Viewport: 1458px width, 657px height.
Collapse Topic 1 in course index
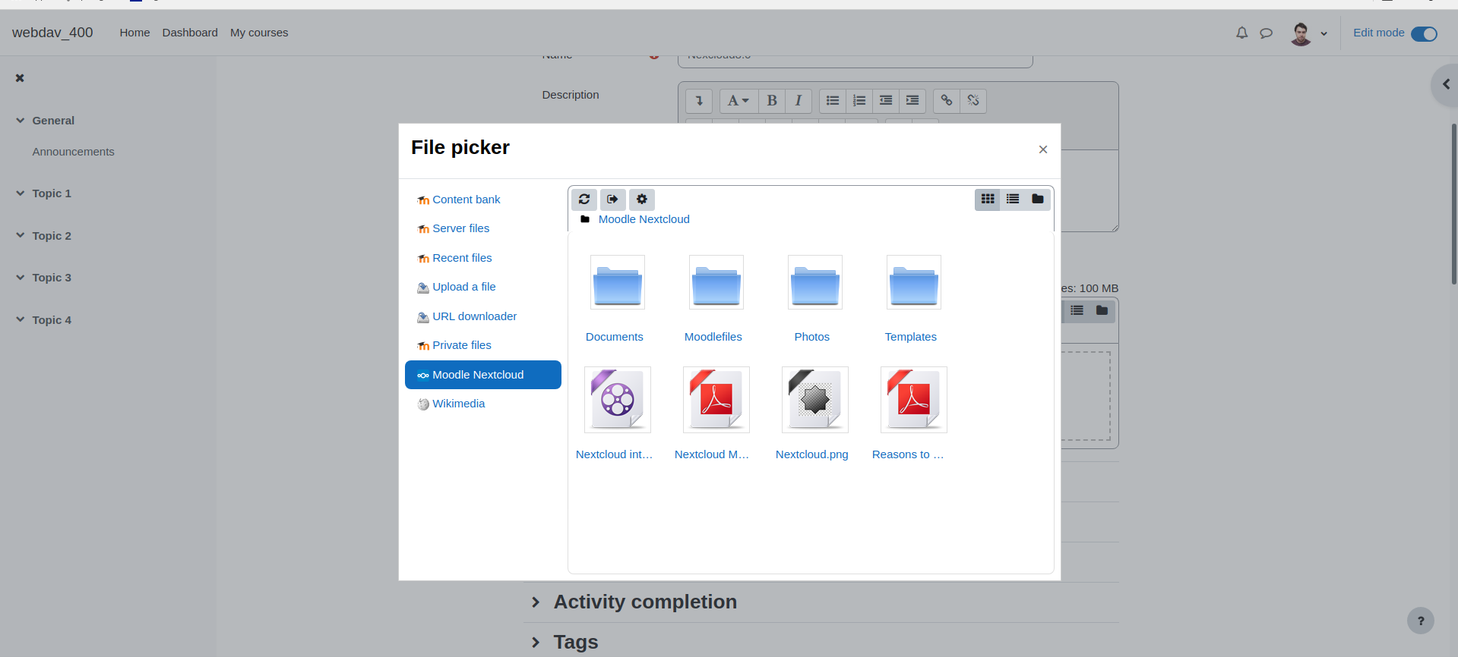tap(21, 193)
